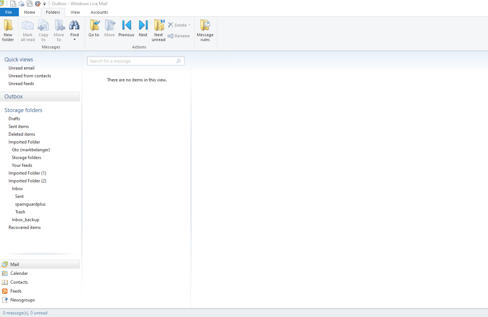Screen dimensions: 488x317
Task: Open the Deleted items folder
Action: (x=22, y=134)
